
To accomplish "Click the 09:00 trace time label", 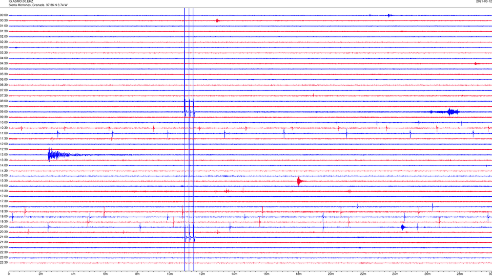I will [x=4, y=112].
